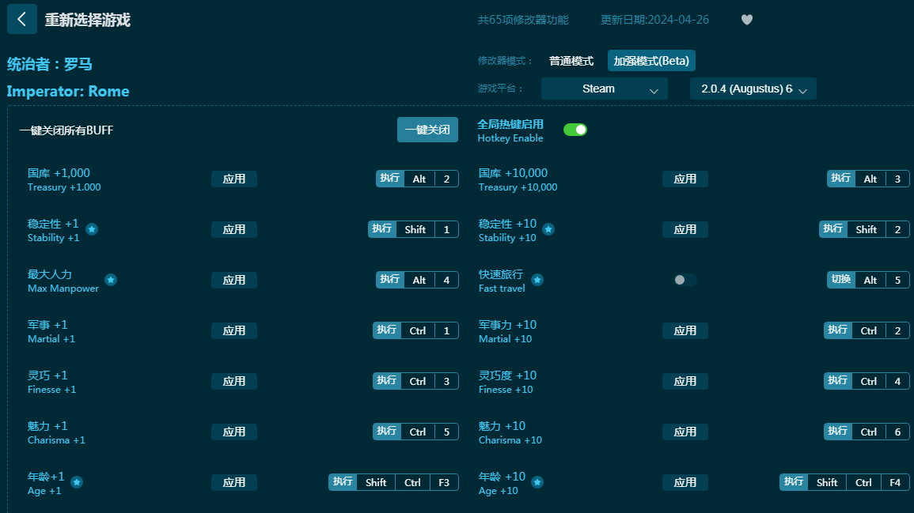Click the Ctrl 5 hotkey for Charisma +1
914x513 pixels.
pos(415,432)
